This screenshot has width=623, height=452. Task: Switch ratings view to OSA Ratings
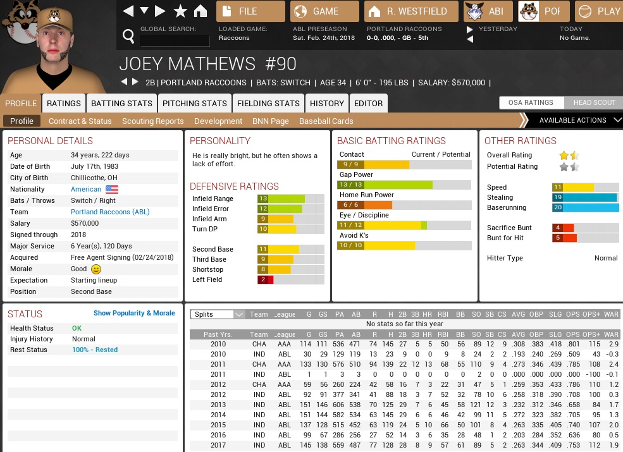click(x=530, y=102)
